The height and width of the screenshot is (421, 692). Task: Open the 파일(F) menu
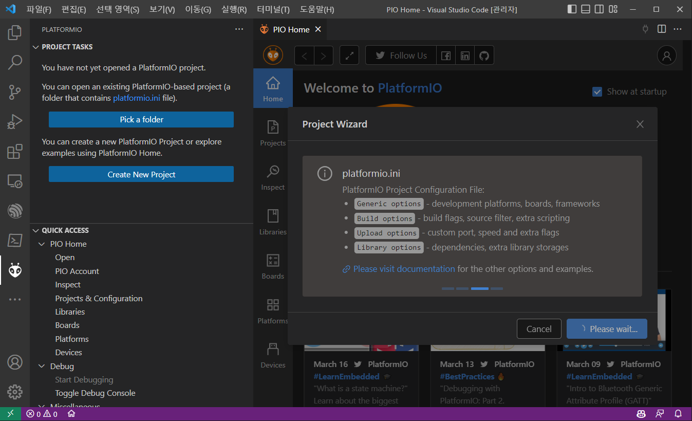(39, 9)
